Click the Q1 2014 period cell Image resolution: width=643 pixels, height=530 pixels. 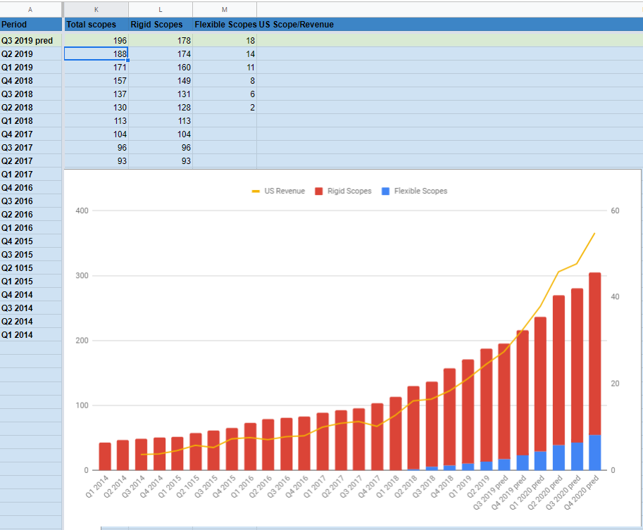pyautogui.click(x=31, y=334)
